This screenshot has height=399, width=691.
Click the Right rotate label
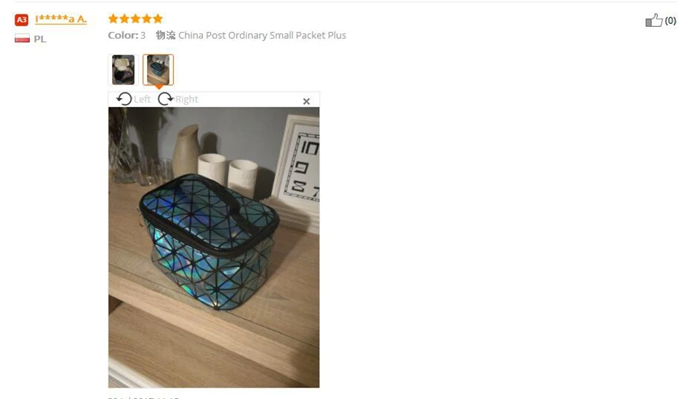point(186,100)
